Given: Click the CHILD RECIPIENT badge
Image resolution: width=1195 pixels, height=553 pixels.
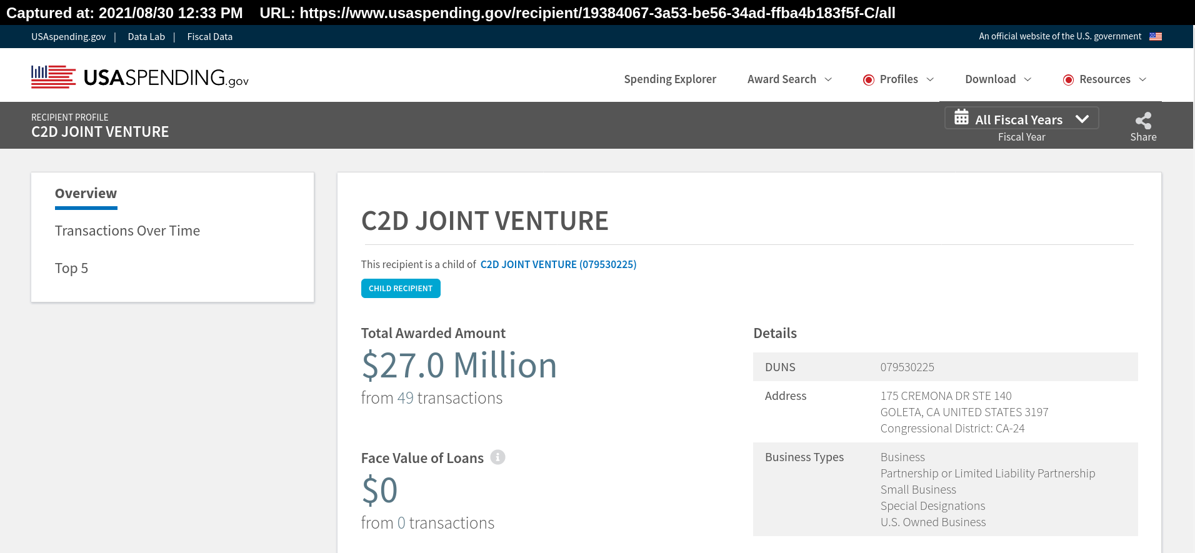Looking at the screenshot, I should point(401,289).
